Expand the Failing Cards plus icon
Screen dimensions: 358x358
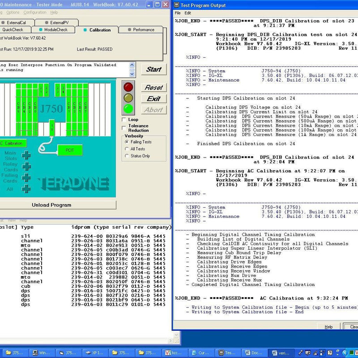click(x=26, y=178)
